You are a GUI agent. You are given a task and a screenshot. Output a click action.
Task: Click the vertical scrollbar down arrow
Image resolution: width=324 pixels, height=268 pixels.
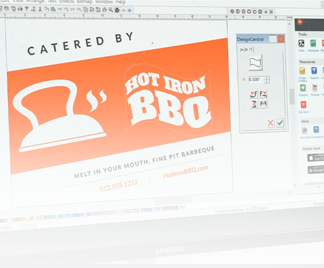pyautogui.click(x=295, y=185)
